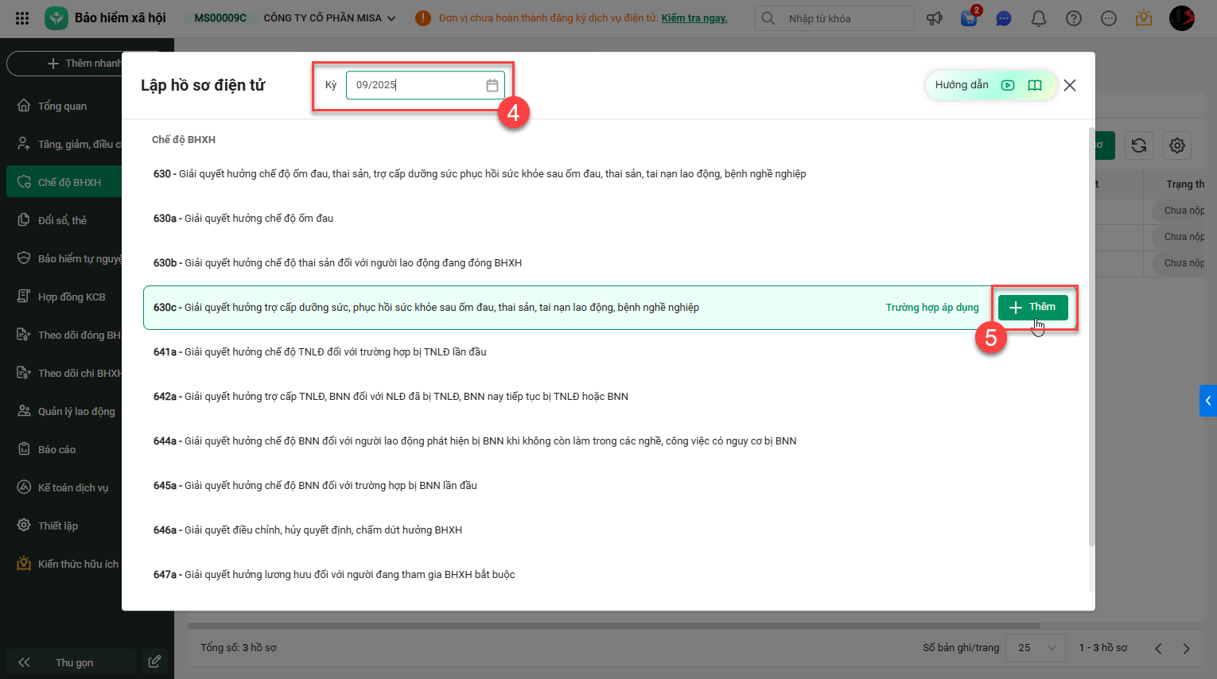Click the Kiểm tra ngay link
This screenshot has width=1217, height=679.
(694, 17)
